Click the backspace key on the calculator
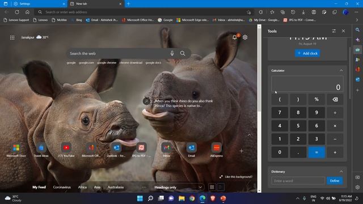 [x=335, y=100]
